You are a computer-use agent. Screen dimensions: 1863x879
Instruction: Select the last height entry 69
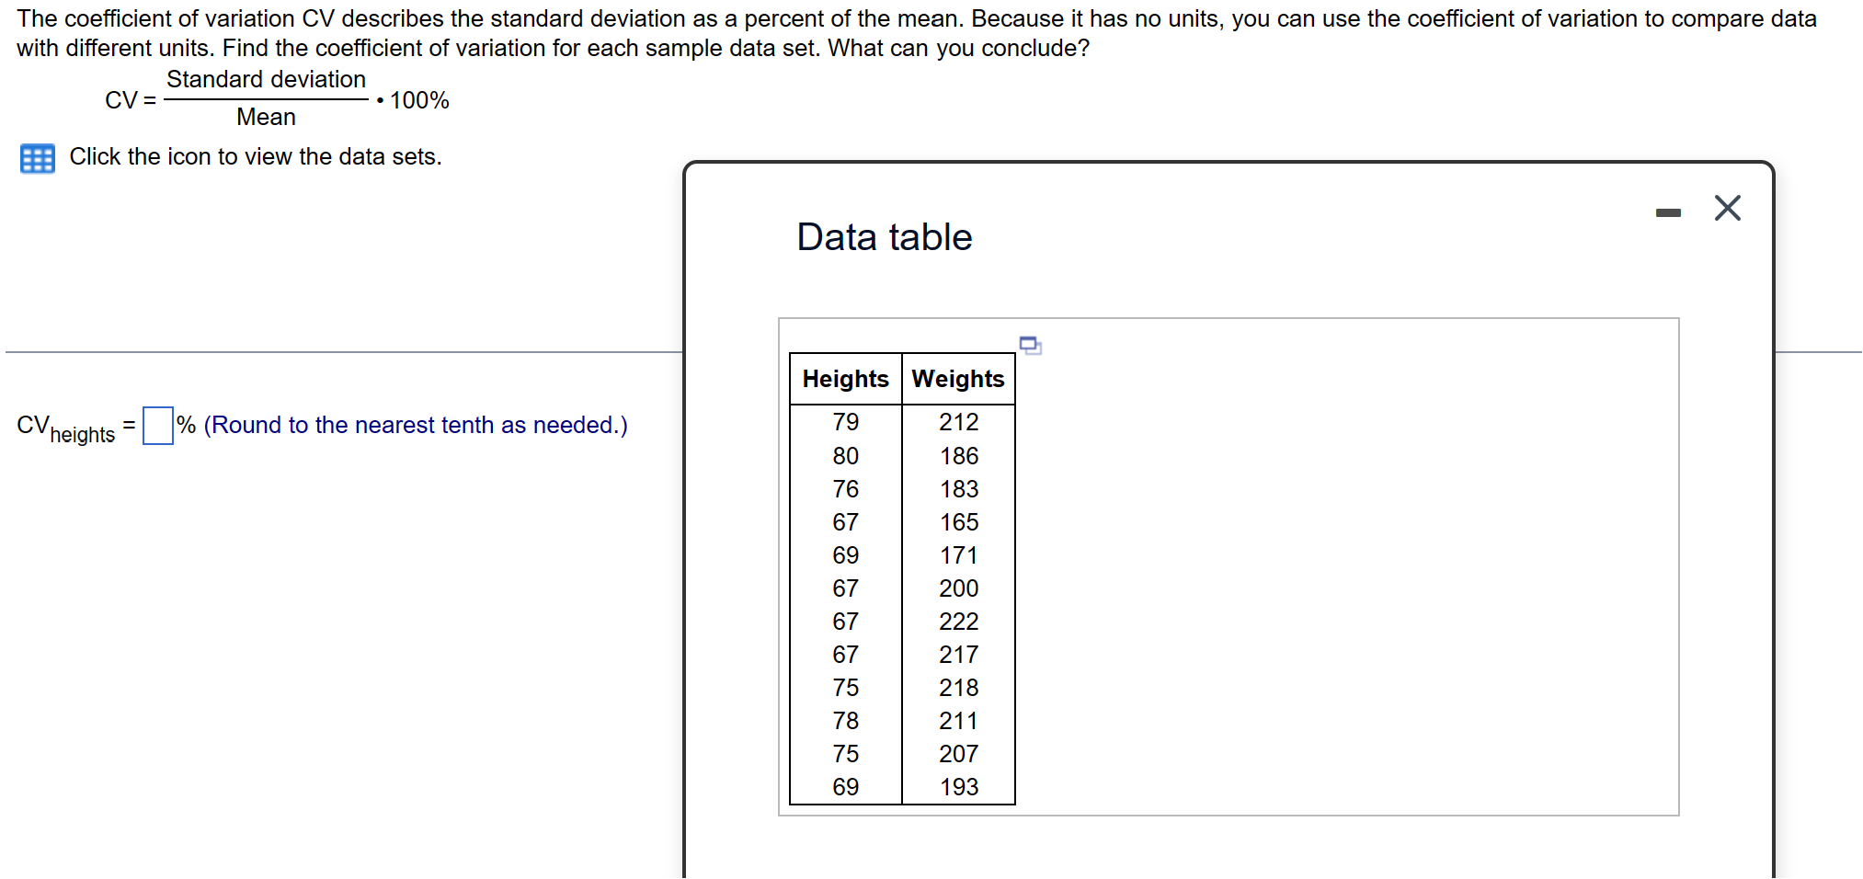844,787
